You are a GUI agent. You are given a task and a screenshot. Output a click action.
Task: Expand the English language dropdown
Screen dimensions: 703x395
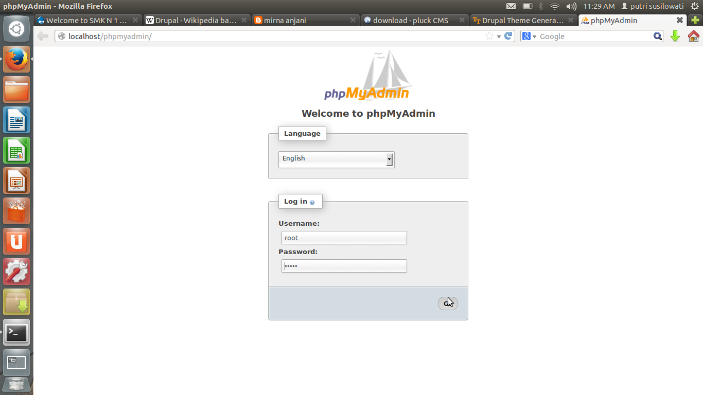337,159
